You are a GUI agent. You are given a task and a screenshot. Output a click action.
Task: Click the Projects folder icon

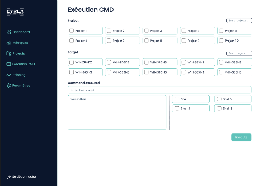tap(9, 53)
